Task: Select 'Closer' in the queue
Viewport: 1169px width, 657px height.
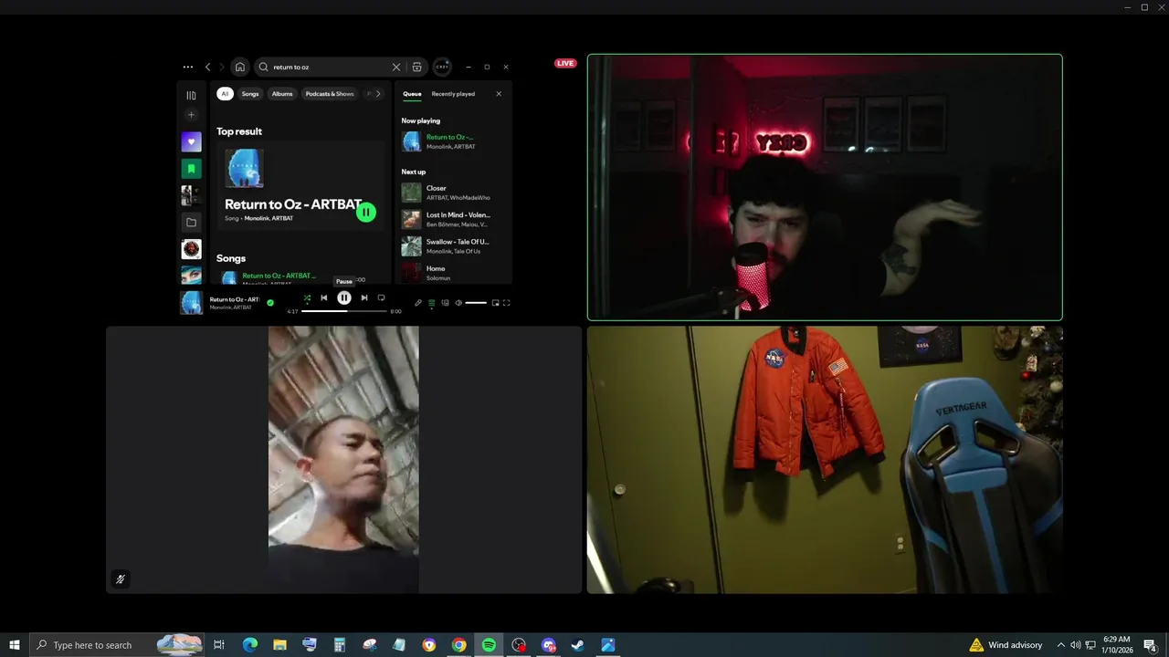Action: point(453,193)
